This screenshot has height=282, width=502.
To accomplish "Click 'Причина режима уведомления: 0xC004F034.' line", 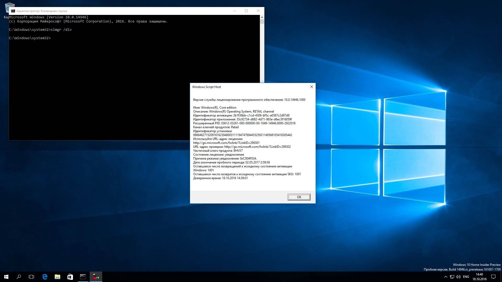I will [x=225, y=158].
